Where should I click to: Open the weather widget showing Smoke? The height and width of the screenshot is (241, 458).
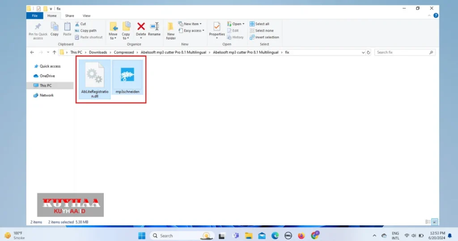(15, 236)
